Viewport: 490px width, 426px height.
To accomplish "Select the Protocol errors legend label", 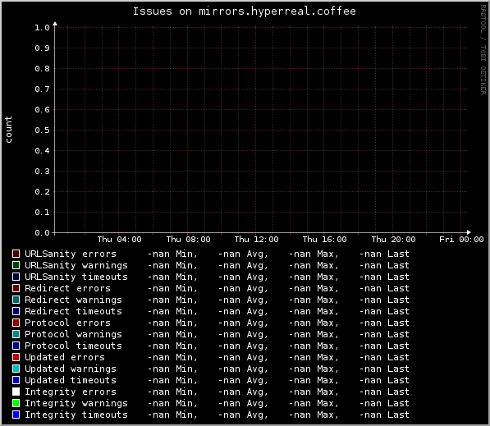I will tap(67, 323).
